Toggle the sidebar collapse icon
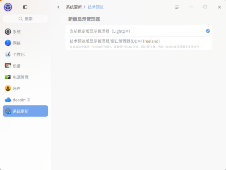This screenshot has width=226, height=170. click(x=25, y=7)
